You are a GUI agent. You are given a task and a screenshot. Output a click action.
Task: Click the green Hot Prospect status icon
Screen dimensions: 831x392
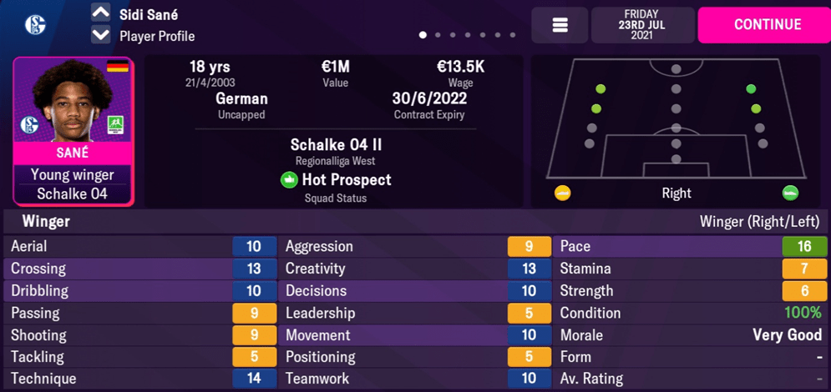(x=289, y=179)
